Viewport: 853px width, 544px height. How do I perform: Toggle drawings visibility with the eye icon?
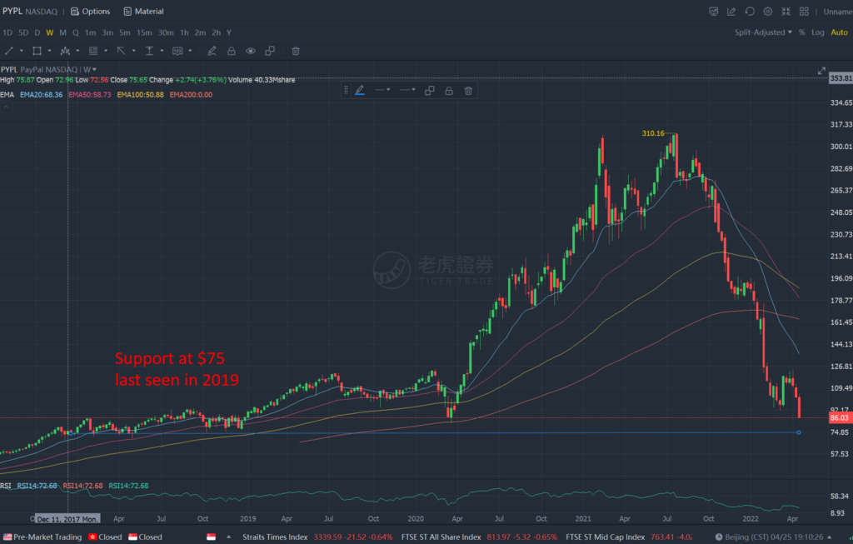tap(250, 51)
